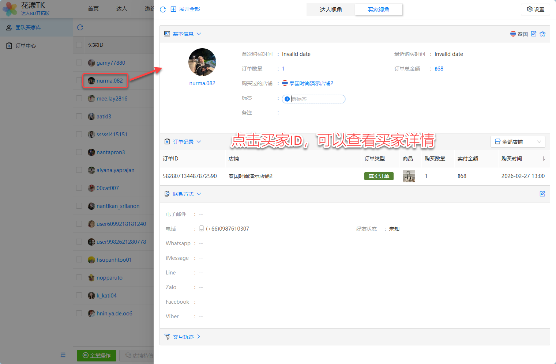Switch to 达人视角 tab
Viewport: 556px width, 364px height.
click(331, 10)
